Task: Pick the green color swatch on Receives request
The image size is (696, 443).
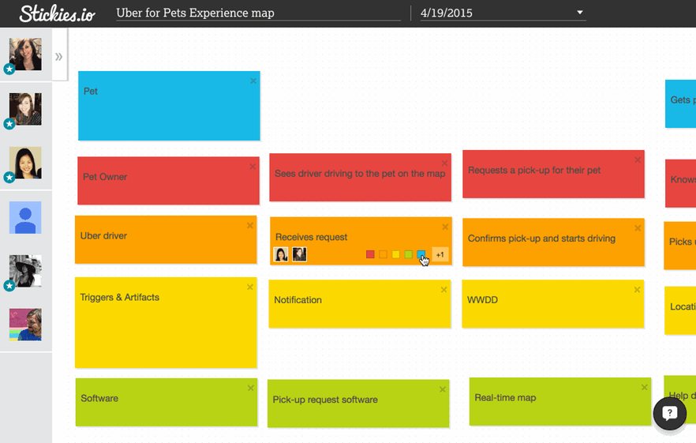Action: [408, 254]
